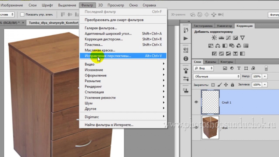Open the Info panel icon
The image size is (279, 157).
(x=186, y=59)
